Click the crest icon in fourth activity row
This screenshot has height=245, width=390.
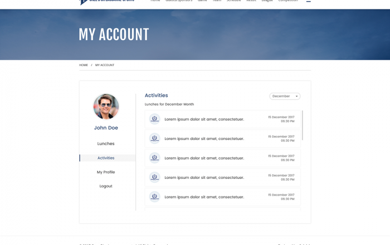(154, 177)
